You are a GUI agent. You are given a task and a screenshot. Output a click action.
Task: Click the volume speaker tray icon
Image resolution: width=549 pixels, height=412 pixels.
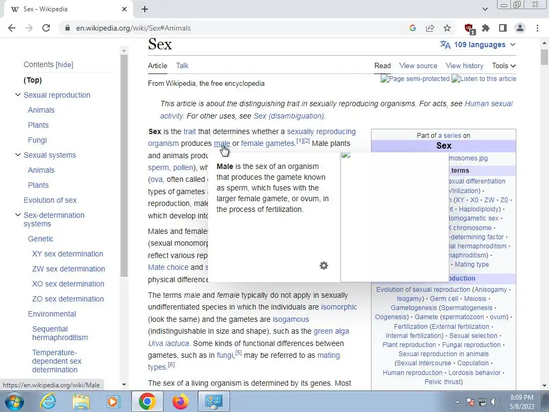point(495,402)
